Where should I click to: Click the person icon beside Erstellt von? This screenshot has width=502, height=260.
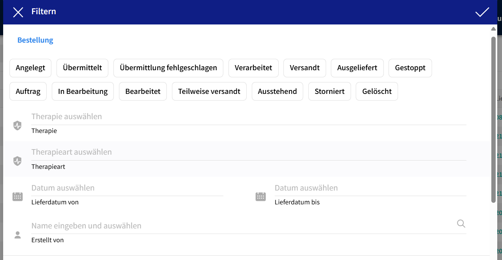pyautogui.click(x=17, y=235)
